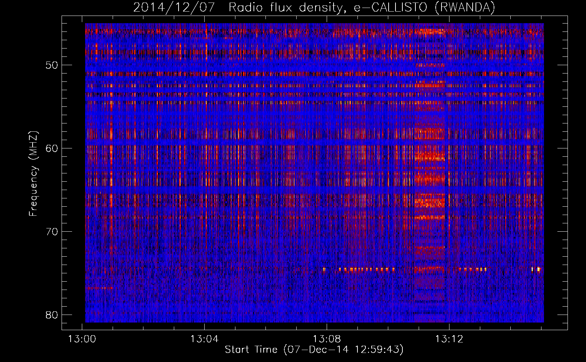Click the 13:04 time tick label
This screenshot has width=586, height=362.
tap(205, 339)
